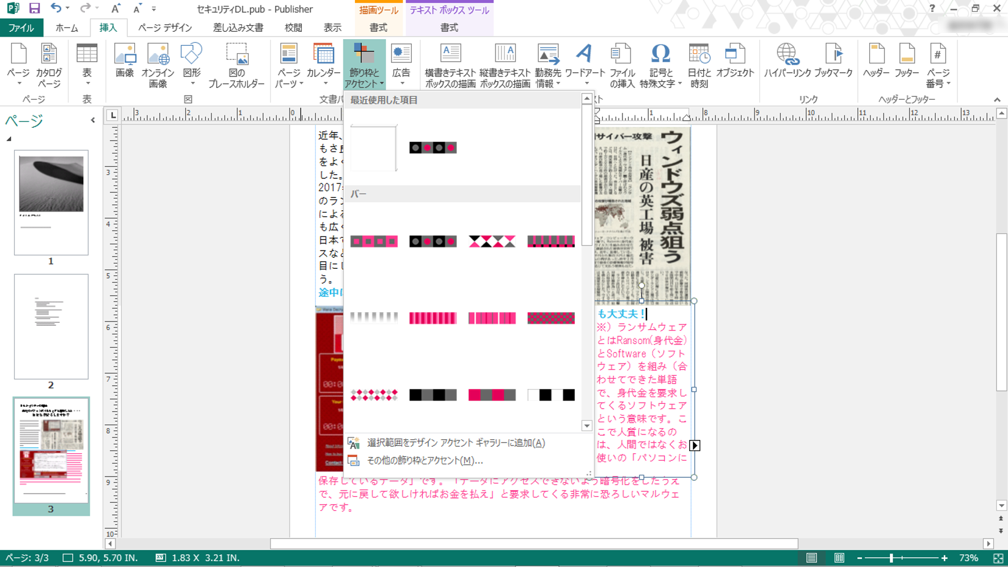Viewport: 1008px width, 567px height.
Task: Click the Redo arrow icon
Action: point(85,9)
